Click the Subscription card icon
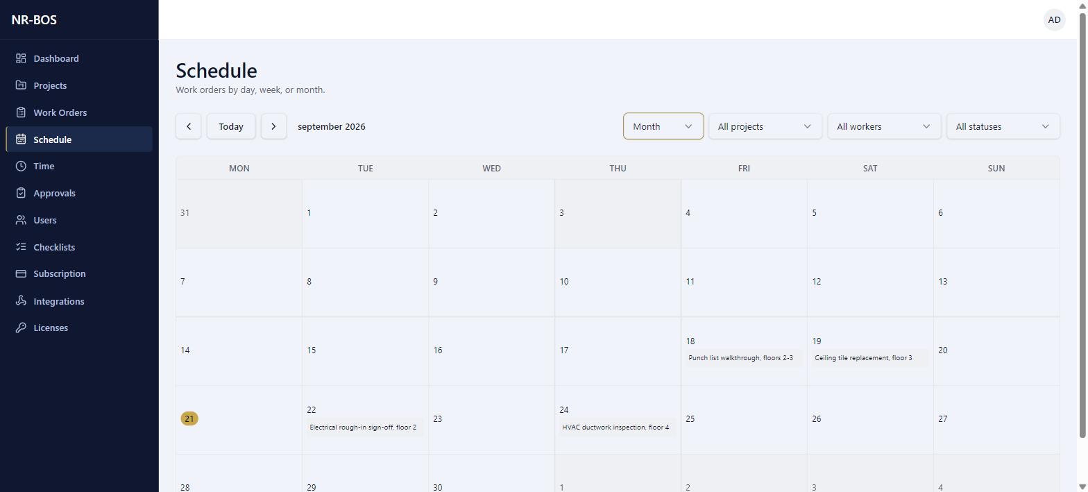 [21, 273]
